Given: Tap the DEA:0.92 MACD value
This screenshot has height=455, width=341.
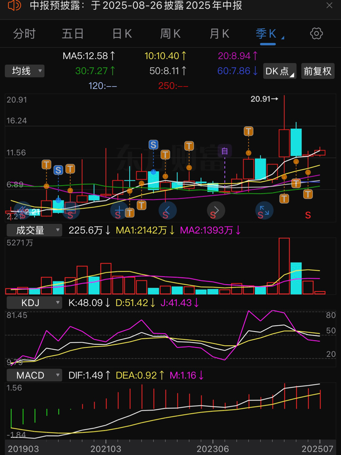Looking at the screenshot, I should click(x=141, y=375).
